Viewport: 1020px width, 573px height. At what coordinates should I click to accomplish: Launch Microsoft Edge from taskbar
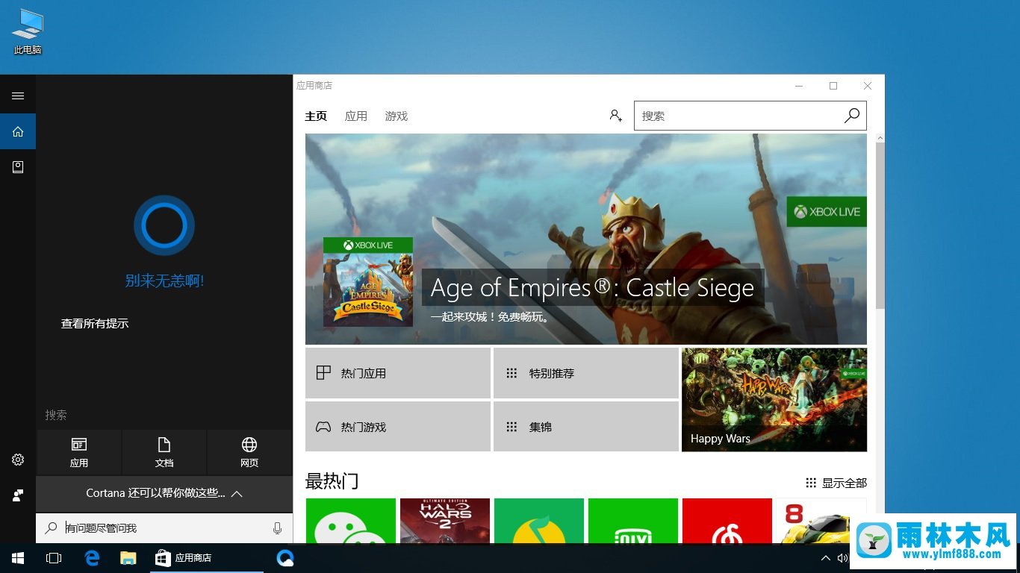(x=93, y=558)
